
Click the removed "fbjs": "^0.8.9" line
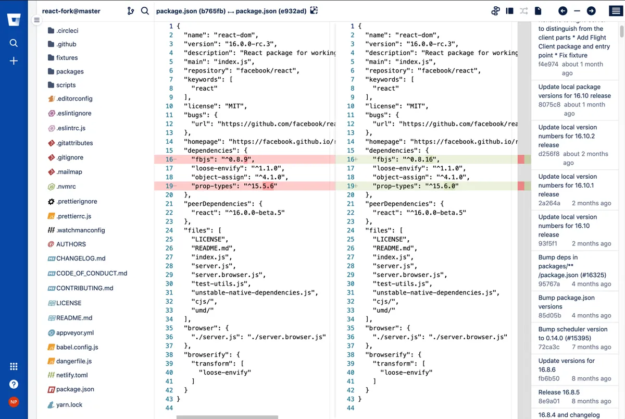point(245,159)
